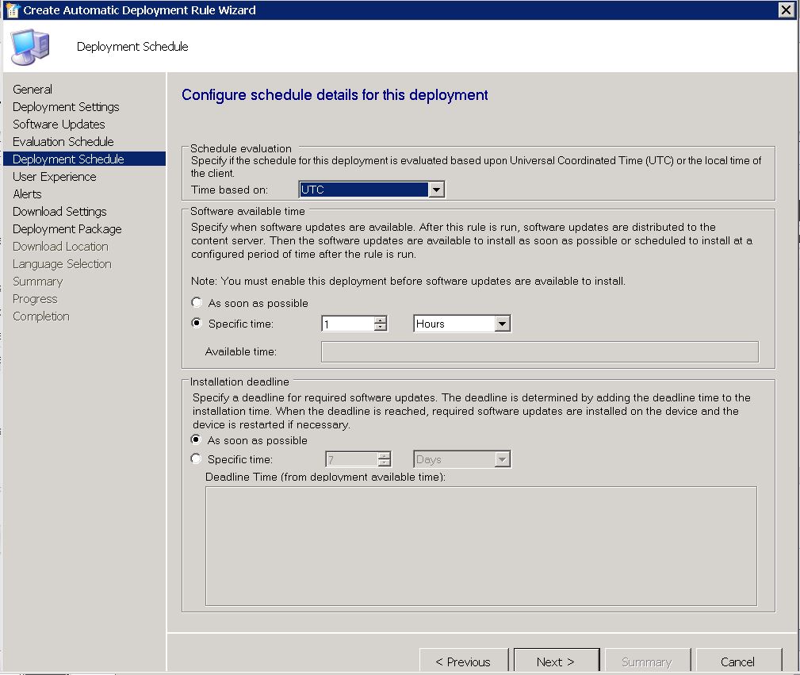Go to the Alerts page
This screenshot has height=675, width=800.
27,194
